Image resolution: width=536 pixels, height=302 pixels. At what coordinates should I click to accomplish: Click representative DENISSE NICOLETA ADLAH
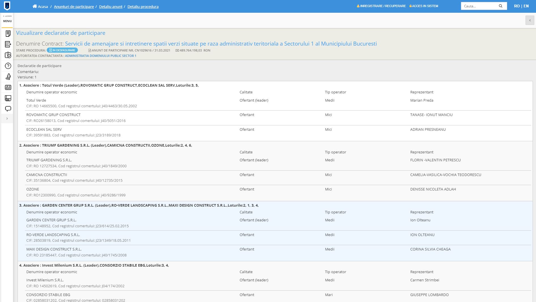pos(433,189)
